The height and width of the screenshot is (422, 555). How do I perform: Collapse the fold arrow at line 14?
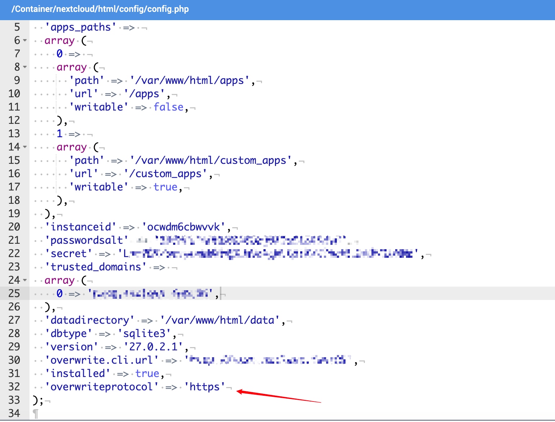pos(25,147)
